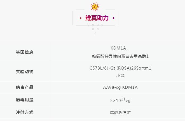Click the AAV8-sg KDM1A product name
The height and width of the screenshot is (121, 185).
120,87
